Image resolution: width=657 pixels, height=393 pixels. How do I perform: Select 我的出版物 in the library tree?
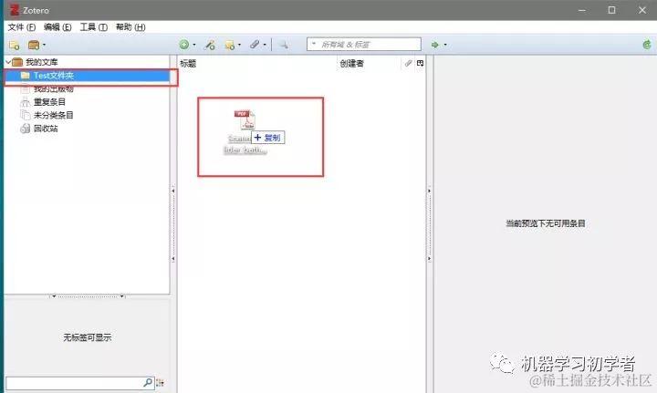[x=54, y=89]
